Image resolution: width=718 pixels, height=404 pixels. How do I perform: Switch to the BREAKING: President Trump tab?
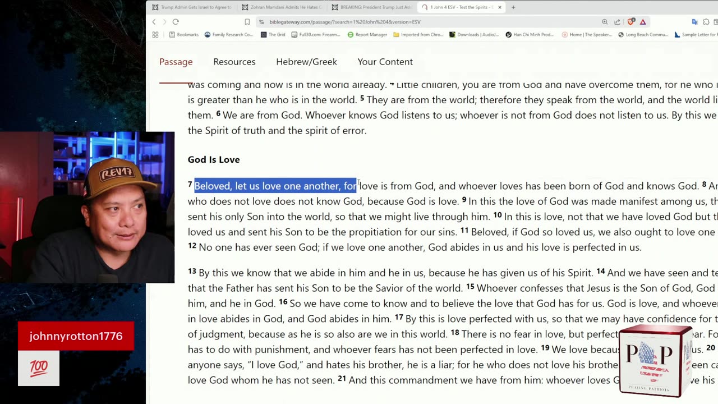pyautogui.click(x=372, y=7)
